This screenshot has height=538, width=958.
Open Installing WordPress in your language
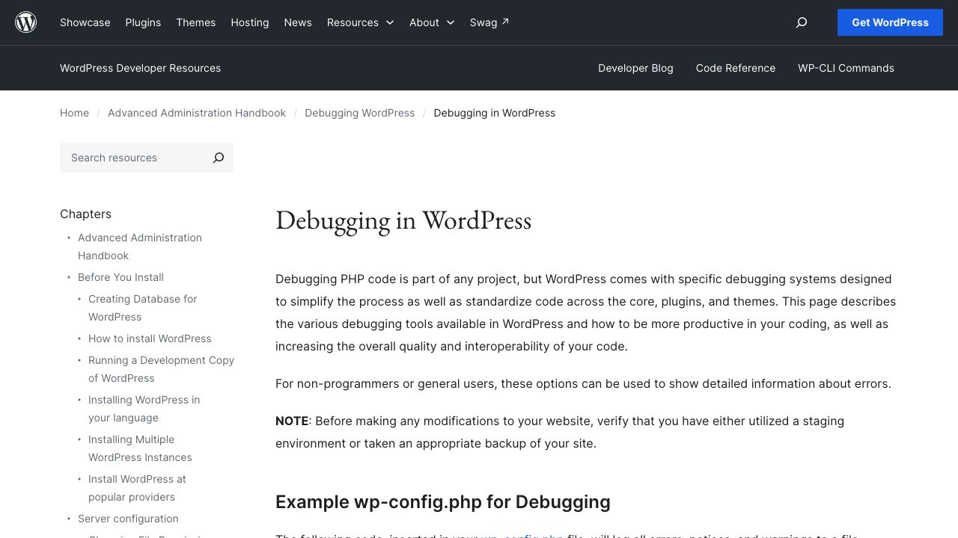(x=144, y=409)
